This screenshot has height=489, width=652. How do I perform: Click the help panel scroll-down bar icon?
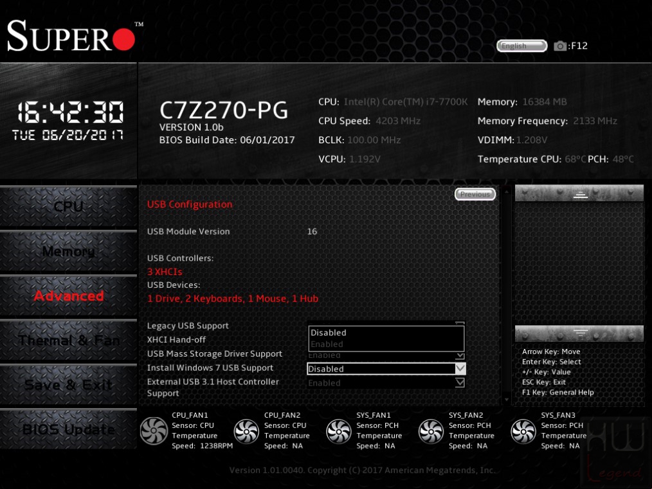click(x=579, y=333)
